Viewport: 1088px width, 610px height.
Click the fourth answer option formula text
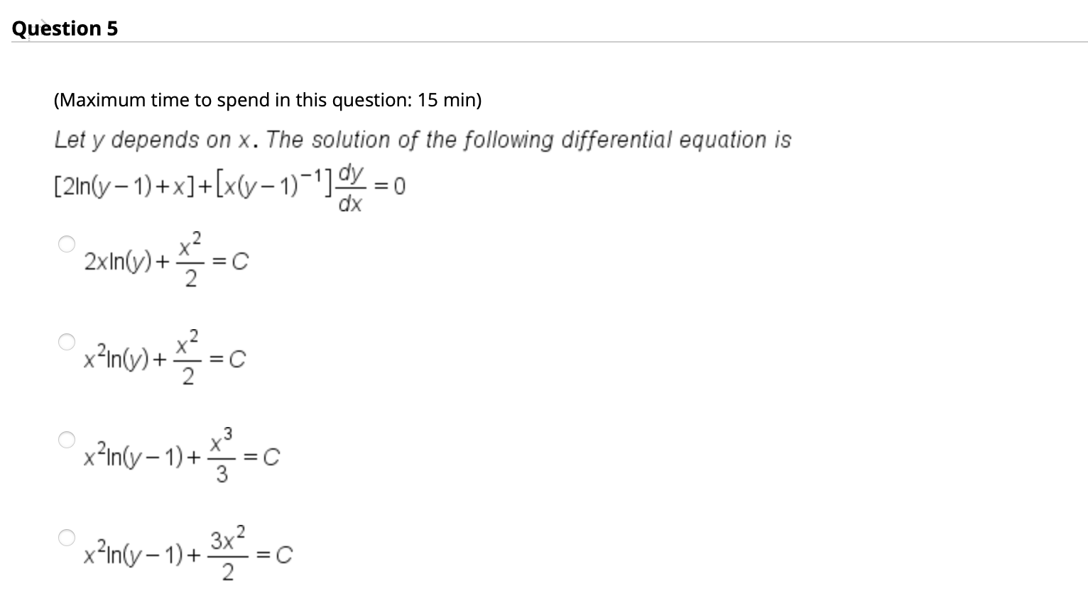185,555
